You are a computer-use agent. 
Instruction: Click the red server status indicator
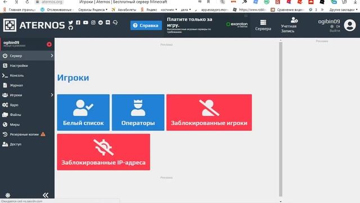49,45
